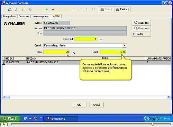Click the red minus delete-record icon
Image resolution: width=173 pixels, height=127 pixels.
53,9
